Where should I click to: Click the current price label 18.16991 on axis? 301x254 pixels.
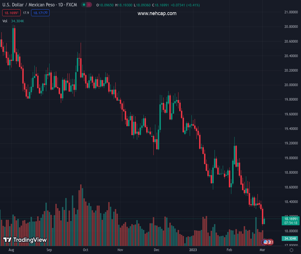click(290, 218)
